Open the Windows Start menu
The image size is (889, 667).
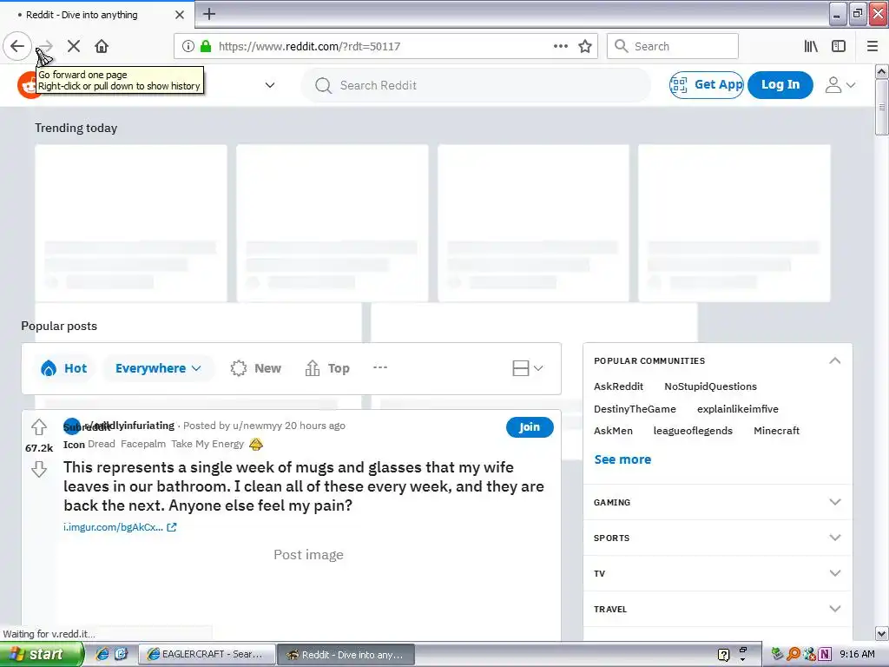coord(42,655)
